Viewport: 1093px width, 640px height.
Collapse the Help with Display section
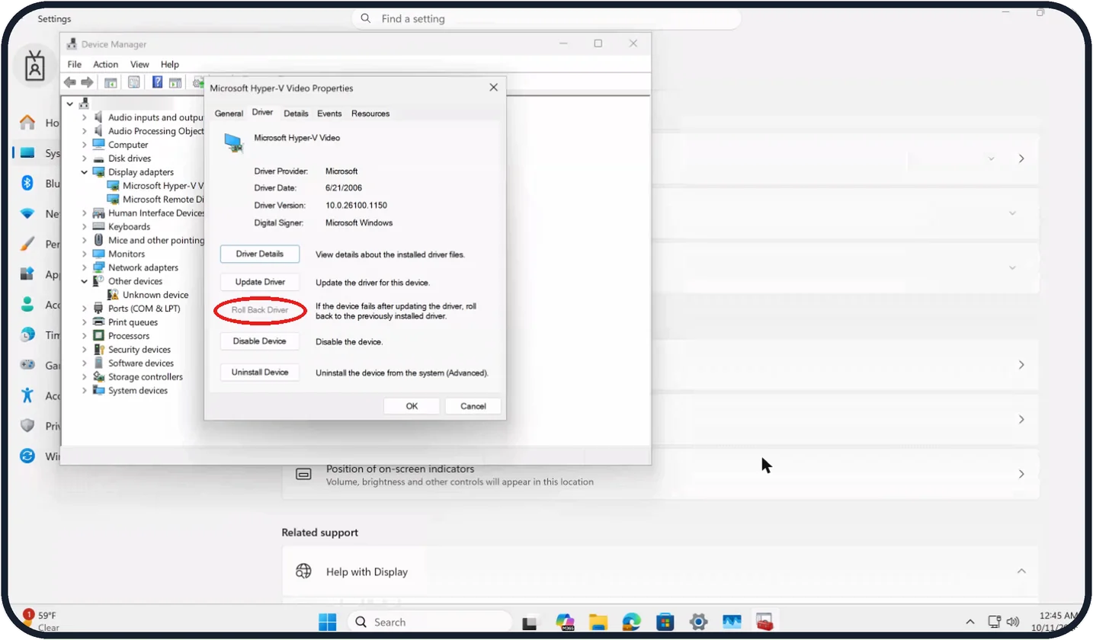click(1021, 571)
